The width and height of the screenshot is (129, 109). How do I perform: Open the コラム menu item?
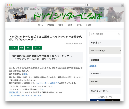[79, 25]
